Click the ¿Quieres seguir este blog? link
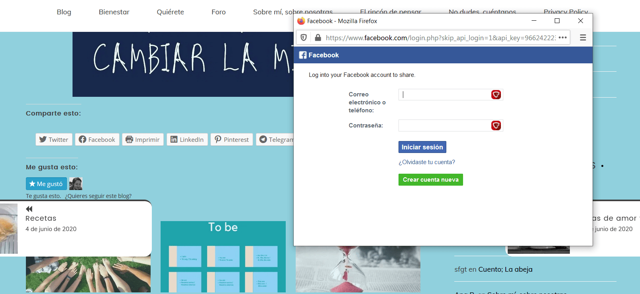This screenshot has height=294, width=640. (x=98, y=196)
